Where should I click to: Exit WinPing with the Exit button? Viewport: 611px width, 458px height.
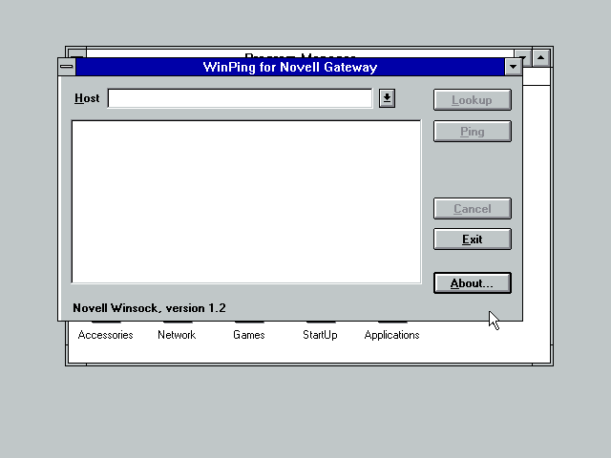(473, 239)
